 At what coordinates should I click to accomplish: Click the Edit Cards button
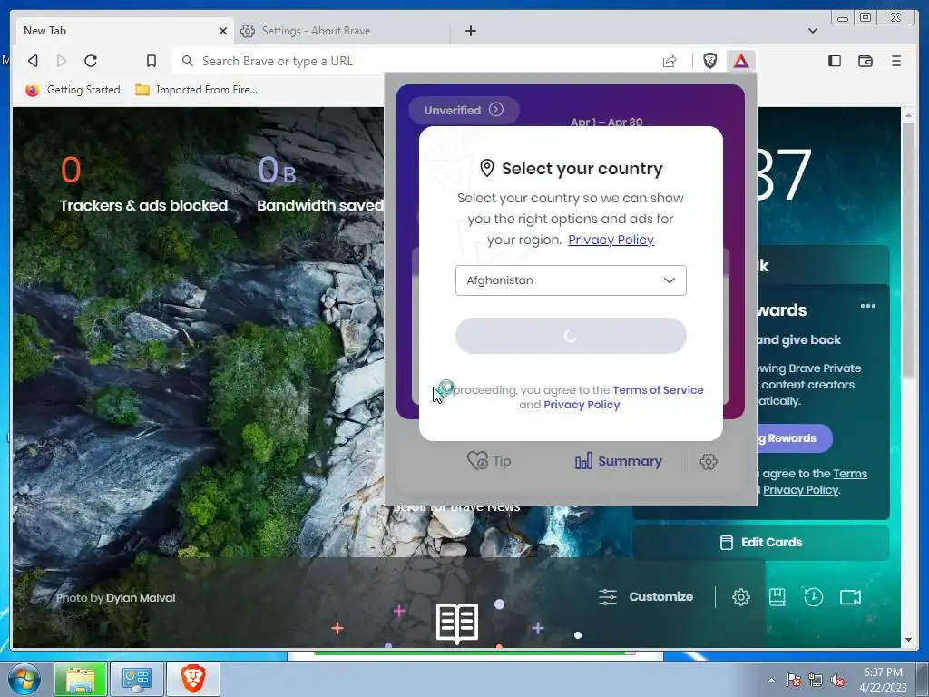click(x=761, y=543)
